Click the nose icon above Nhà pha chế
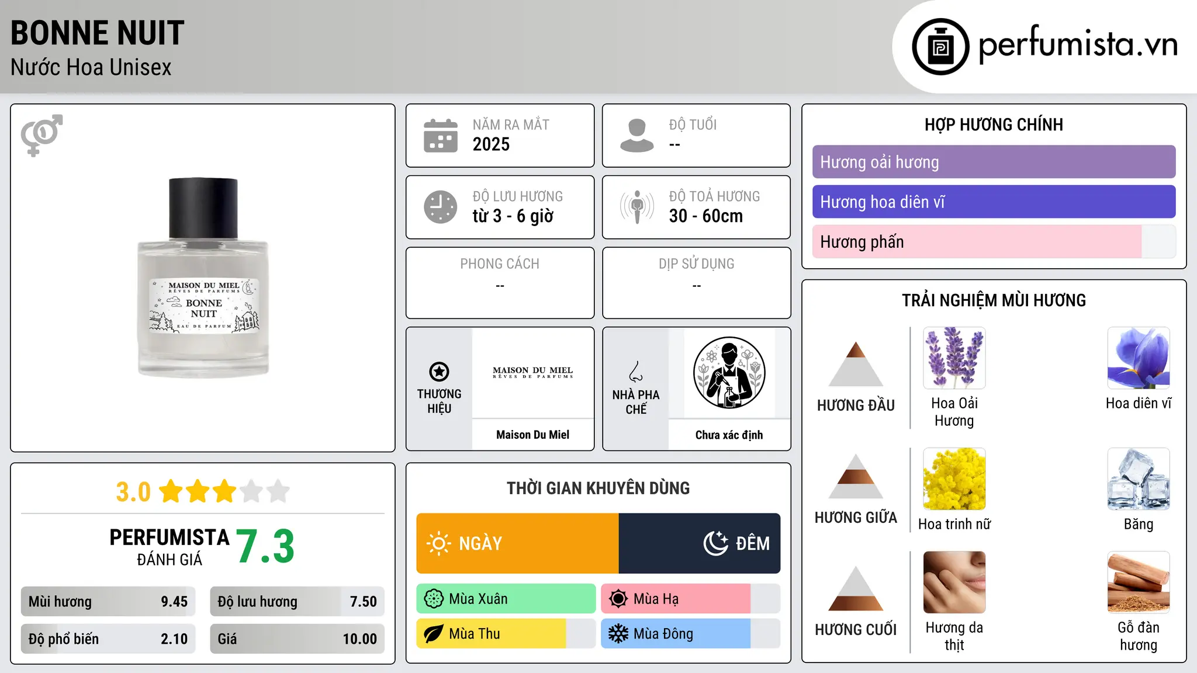Screen dimensions: 1197x673 636,372
